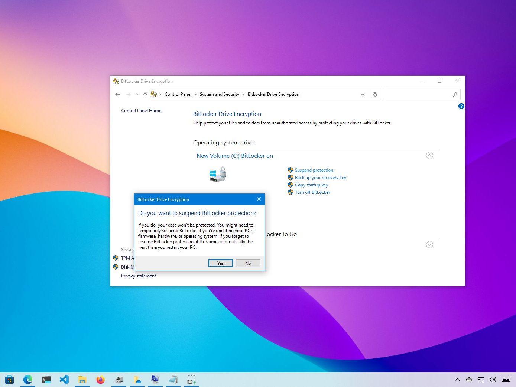
Task: Open the volume control tray icon
Action: (x=493, y=380)
